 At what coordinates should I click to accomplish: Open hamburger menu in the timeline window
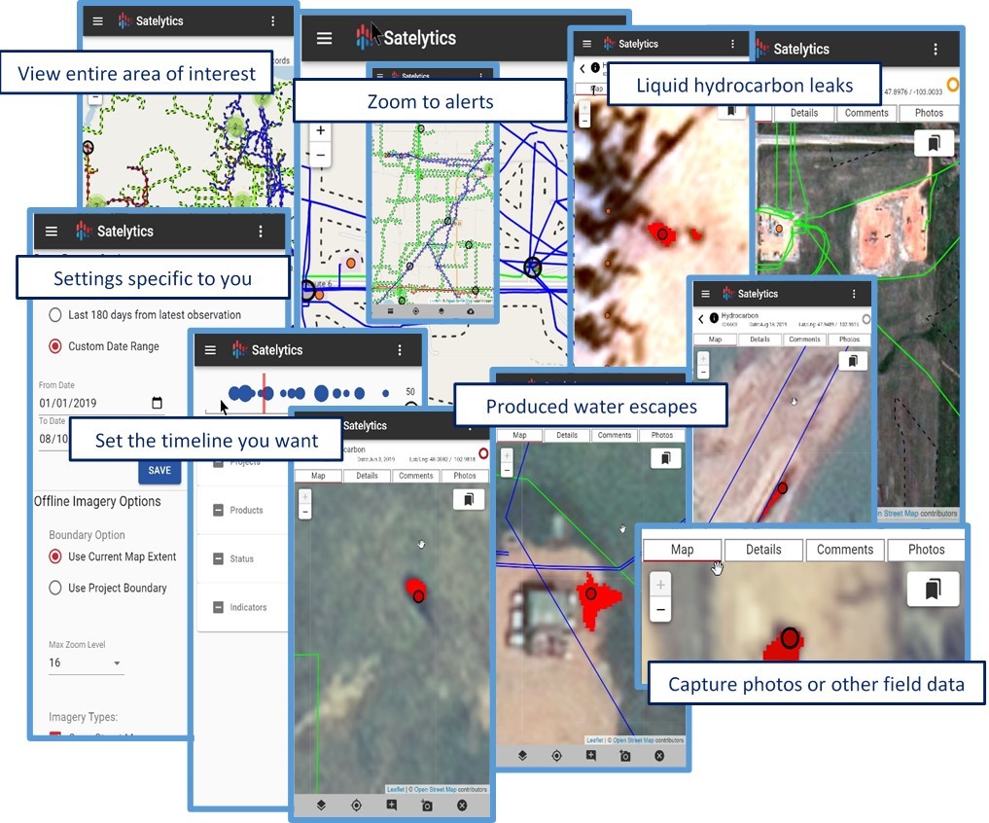click(211, 349)
